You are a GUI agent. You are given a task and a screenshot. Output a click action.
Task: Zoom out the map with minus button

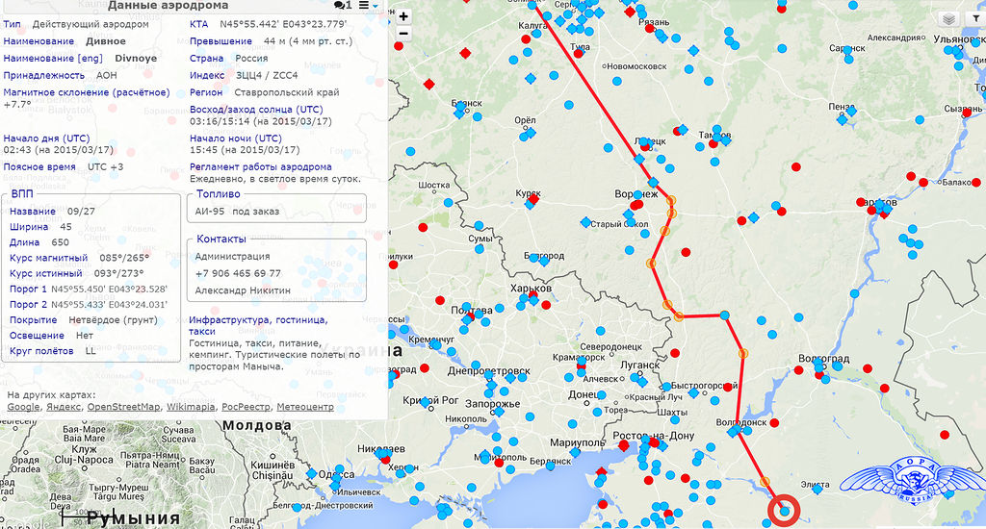[403, 33]
